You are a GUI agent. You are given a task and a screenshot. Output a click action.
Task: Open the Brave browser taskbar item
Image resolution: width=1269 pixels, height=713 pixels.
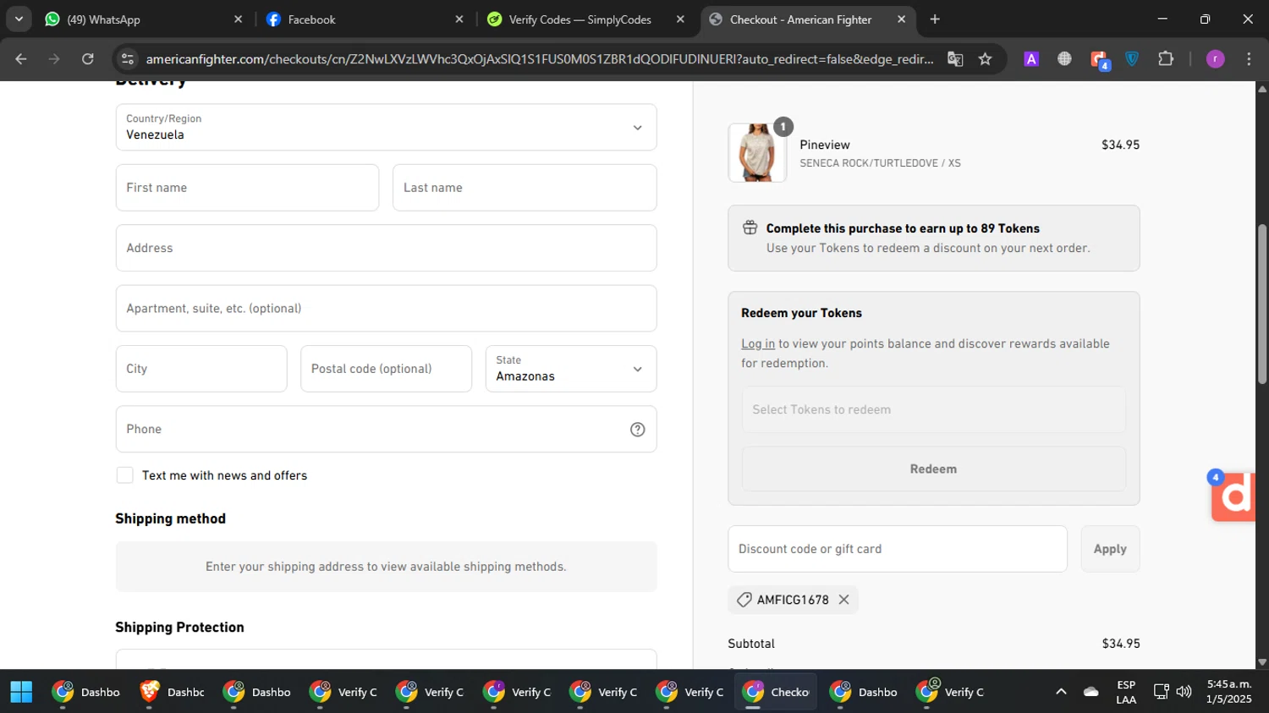point(172,692)
